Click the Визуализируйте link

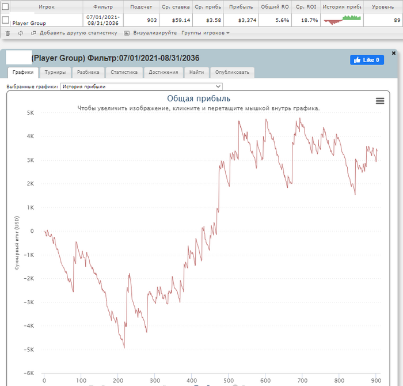(155, 33)
